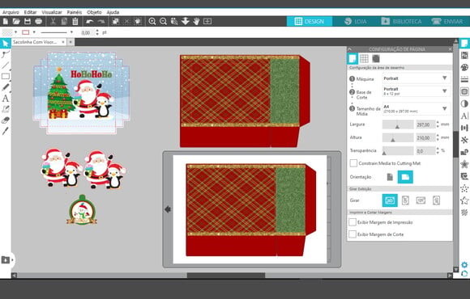Select second Girar rotation view option
470x299 pixels.
click(x=405, y=200)
